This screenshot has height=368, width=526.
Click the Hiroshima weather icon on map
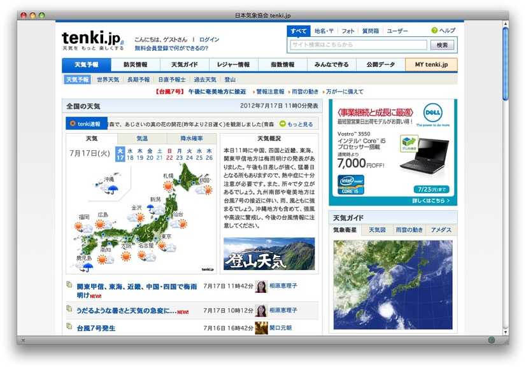[103, 224]
